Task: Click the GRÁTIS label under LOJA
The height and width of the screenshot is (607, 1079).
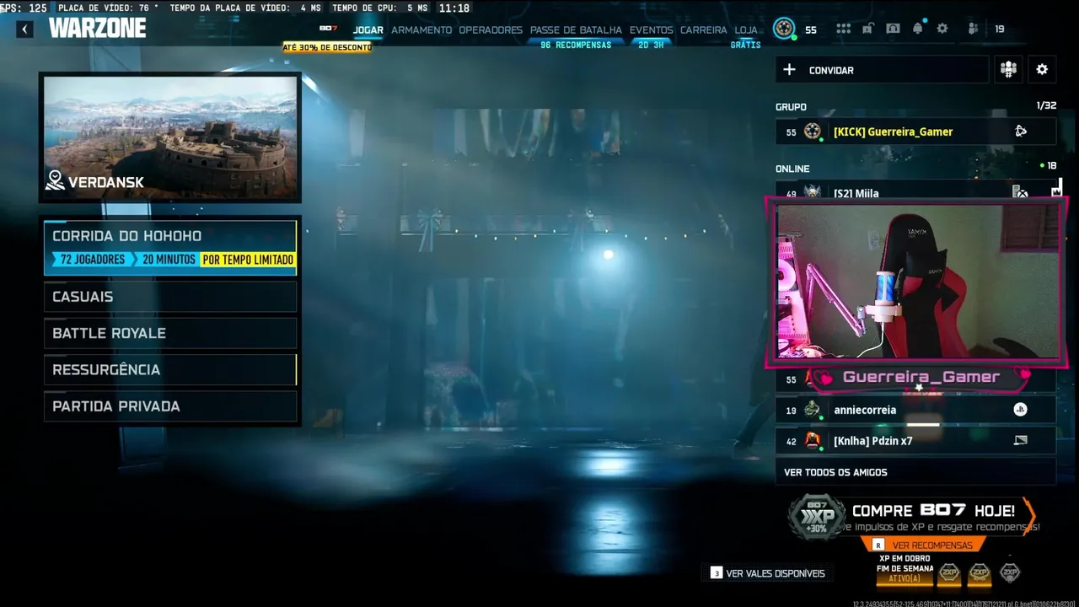Action: (x=746, y=45)
